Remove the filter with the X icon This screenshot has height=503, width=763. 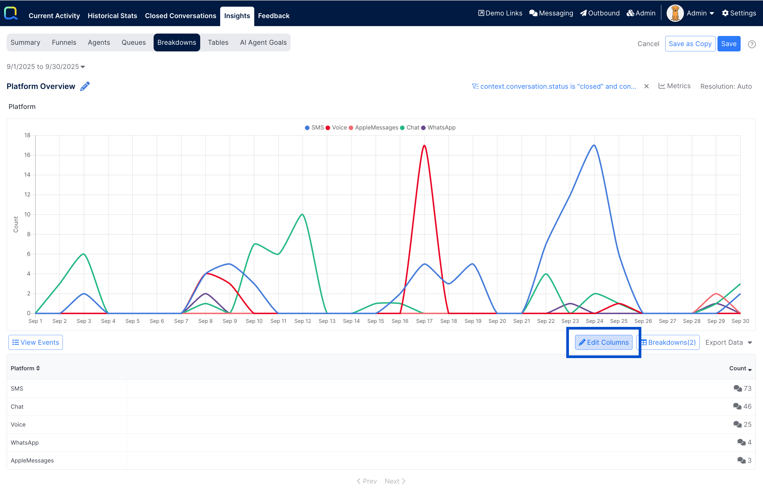point(646,86)
